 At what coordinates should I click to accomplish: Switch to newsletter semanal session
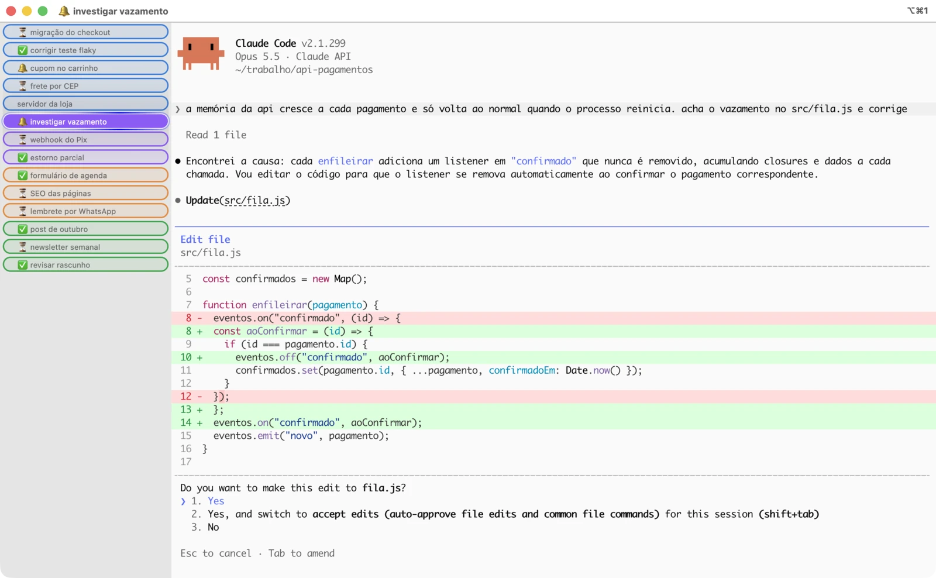coord(85,247)
